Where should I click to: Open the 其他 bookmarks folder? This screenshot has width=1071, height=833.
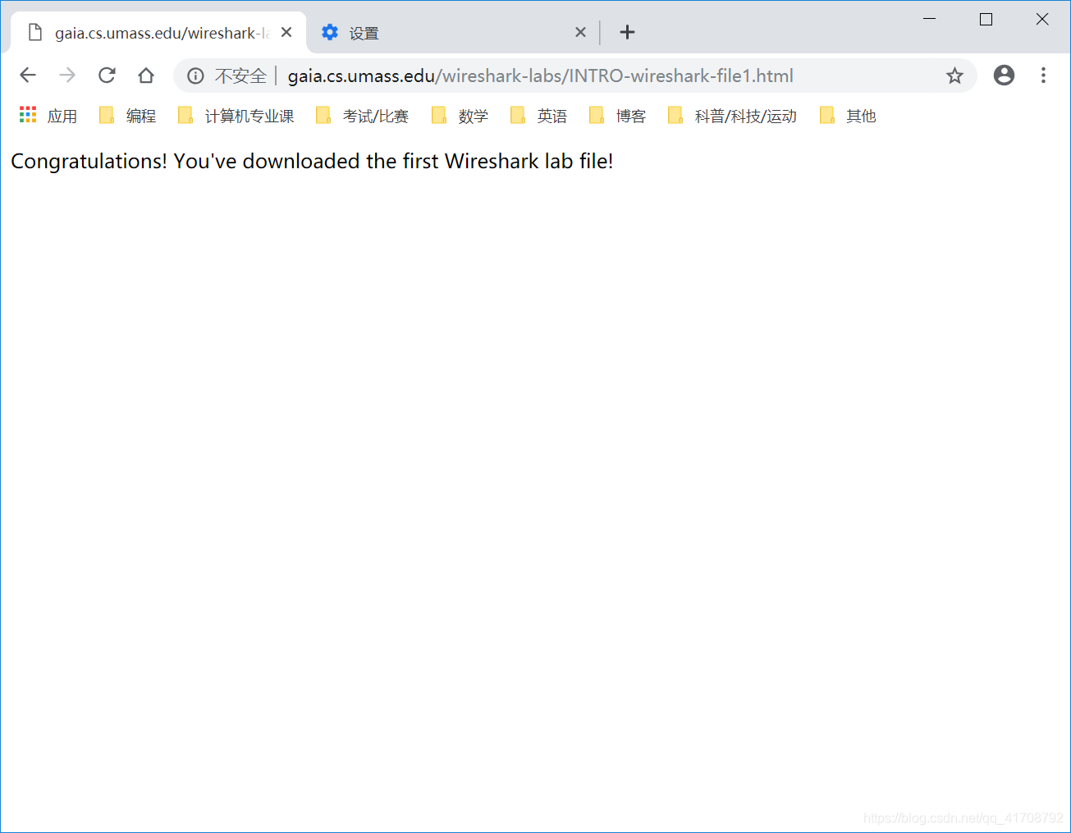click(849, 116)
